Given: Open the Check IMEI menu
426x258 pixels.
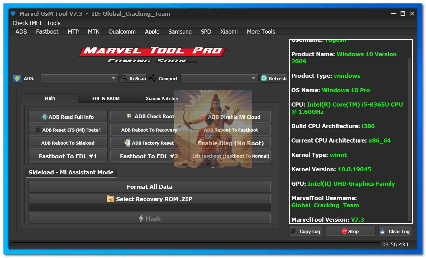Looking at the screenshot, I should [x=27, y=23].
